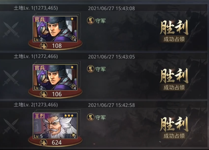Click 守军 defender icon in 王烈 report
Image resolution: width=209 pixels, height=150 pixels.
tap(90, 117)
